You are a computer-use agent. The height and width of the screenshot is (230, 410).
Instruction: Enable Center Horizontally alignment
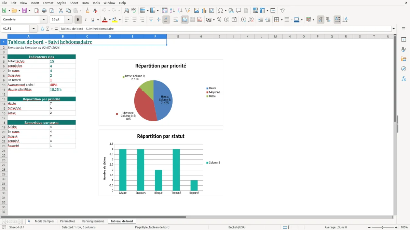[134, 20]
